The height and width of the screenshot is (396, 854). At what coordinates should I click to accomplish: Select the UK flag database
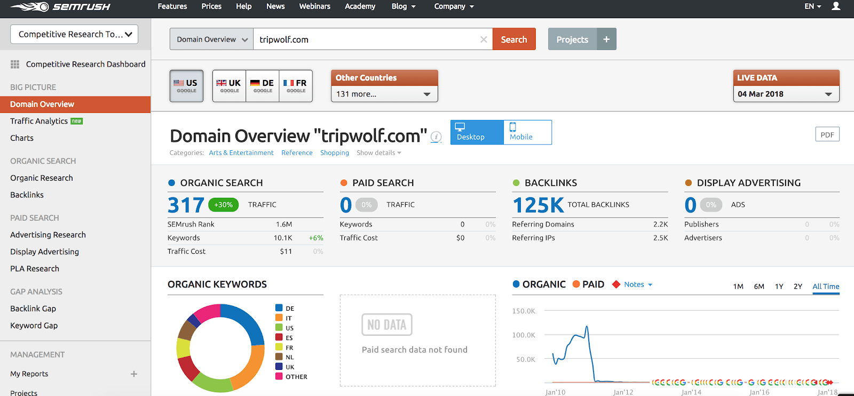click(229, 86)
